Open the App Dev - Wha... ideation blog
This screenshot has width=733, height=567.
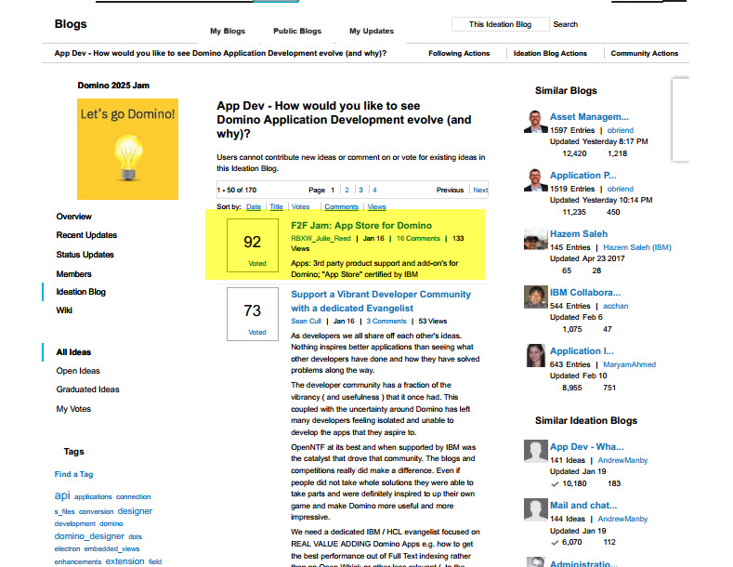coord(587,447)
